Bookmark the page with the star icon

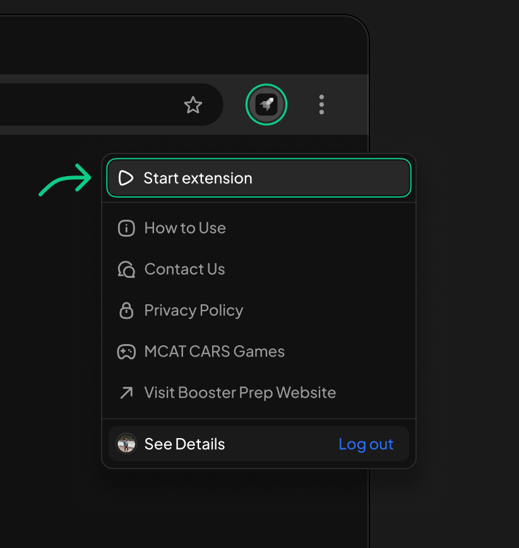(x=193, y=105)
